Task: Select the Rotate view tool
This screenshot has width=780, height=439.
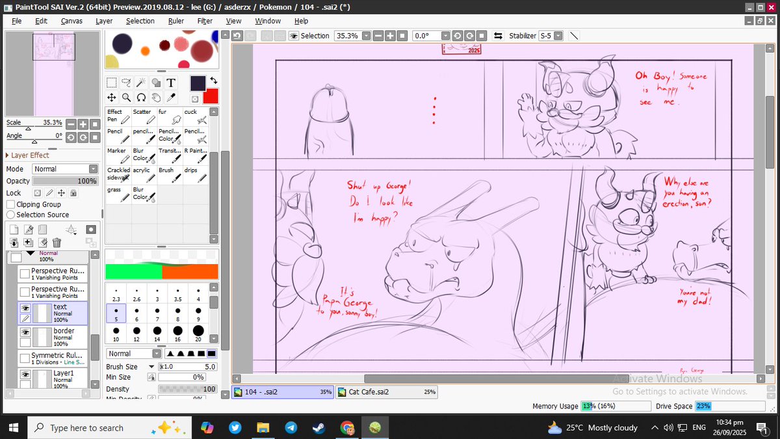Action: 141,98
